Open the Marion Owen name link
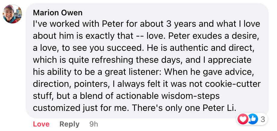The width and height of the screenshot is (277, 131). click(58, 13)
